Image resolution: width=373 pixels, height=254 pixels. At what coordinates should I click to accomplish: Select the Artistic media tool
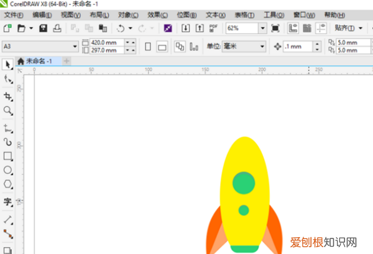tap(7, 142)
